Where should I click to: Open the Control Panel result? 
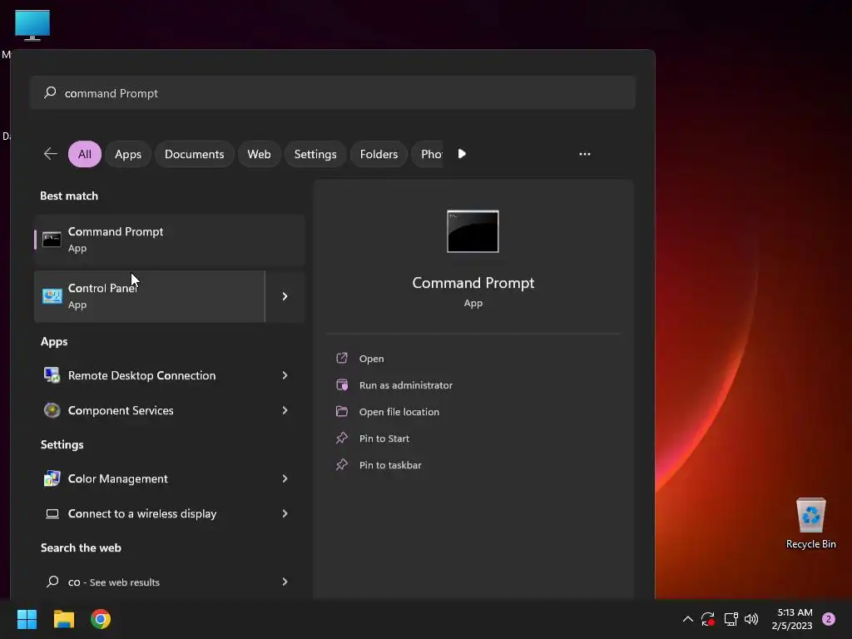coord(150,296)
